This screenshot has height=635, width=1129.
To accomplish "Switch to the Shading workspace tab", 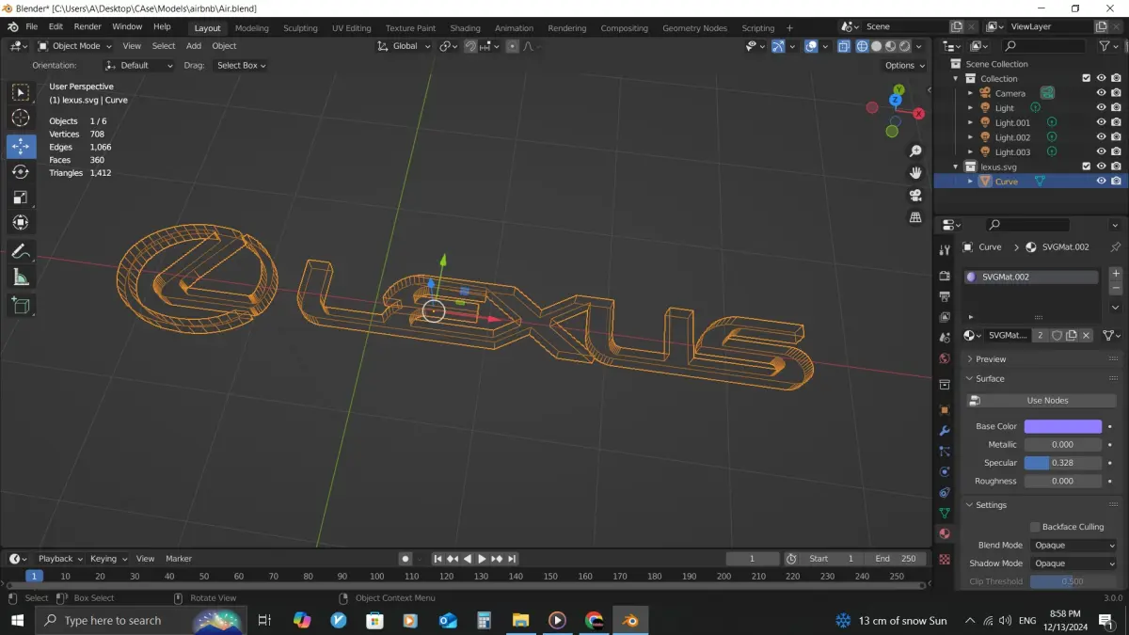I will [x=465, y=28].
